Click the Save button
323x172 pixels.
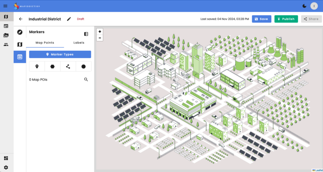coord(261,19)
